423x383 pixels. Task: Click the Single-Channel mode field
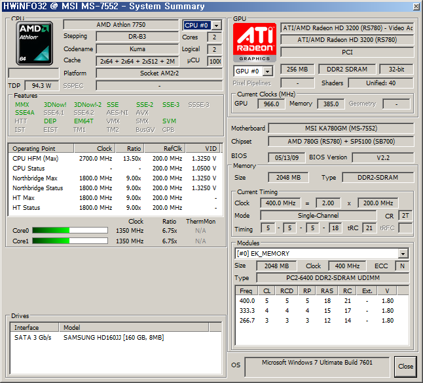click(x=318, y=216)
